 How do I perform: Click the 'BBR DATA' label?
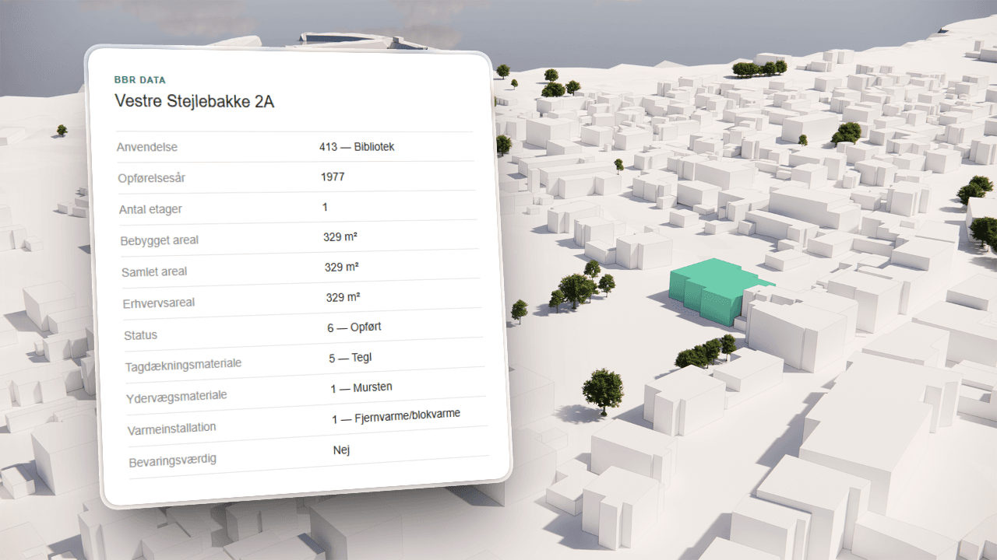139,79
